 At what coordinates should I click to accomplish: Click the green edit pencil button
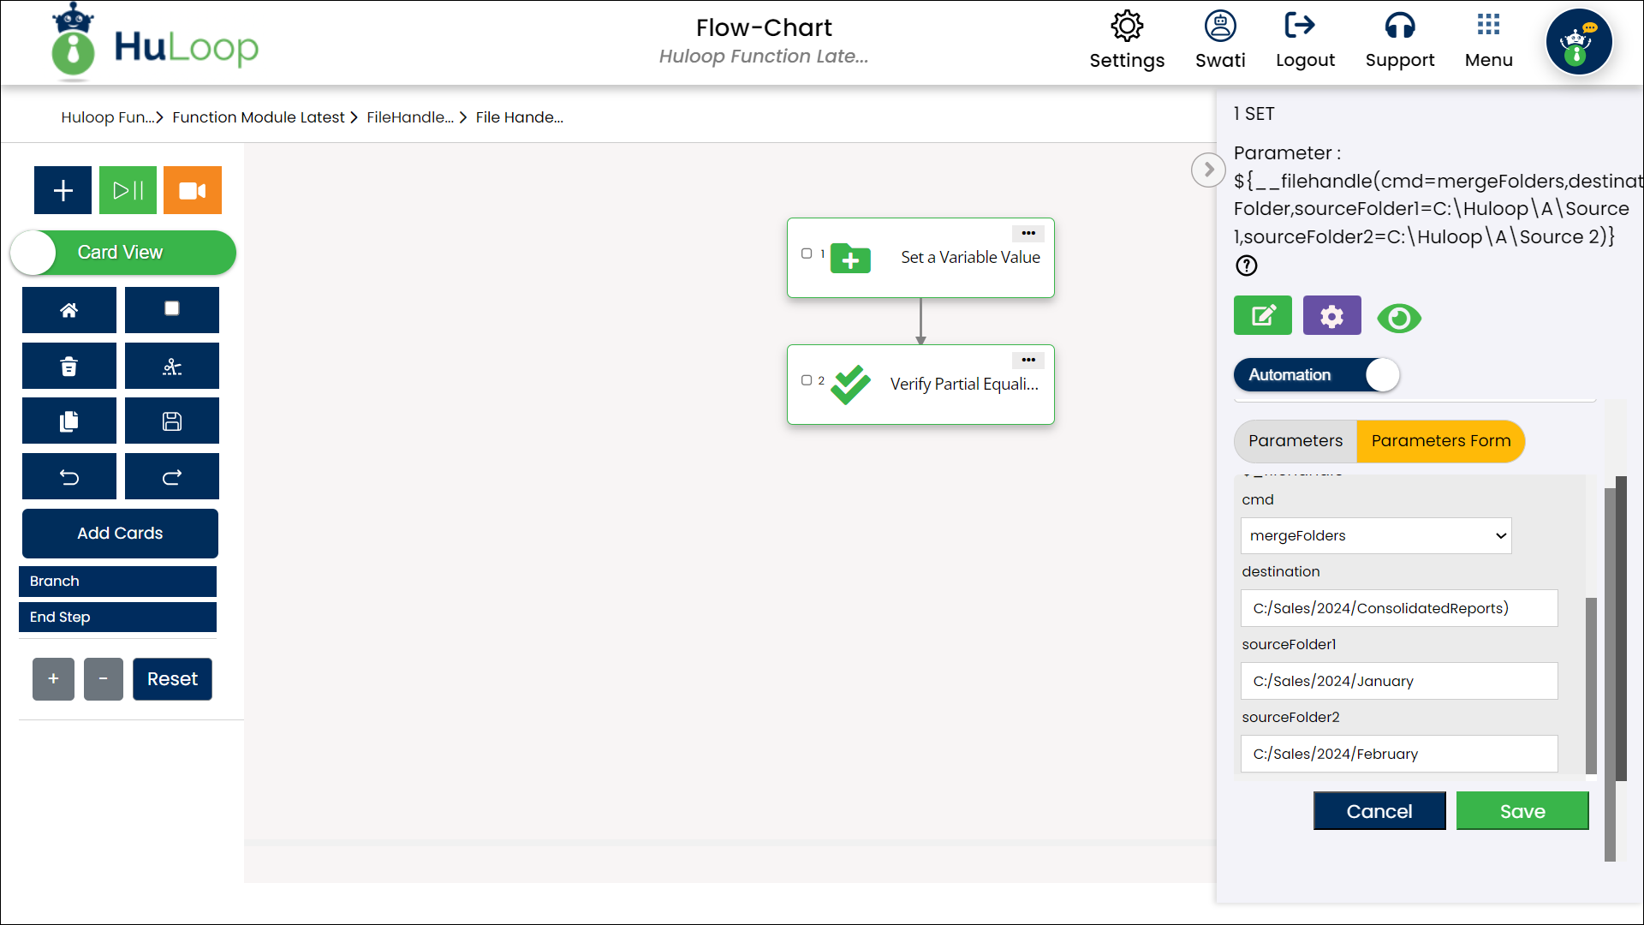[1263, 316]
